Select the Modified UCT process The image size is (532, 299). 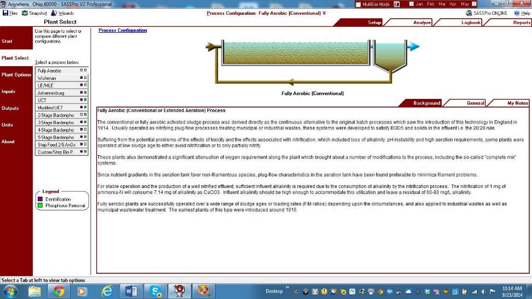pyautogui.click(x=50, y=108)
